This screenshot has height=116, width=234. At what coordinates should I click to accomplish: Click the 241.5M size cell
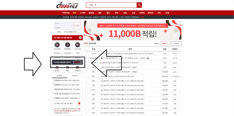coord(165,113)
